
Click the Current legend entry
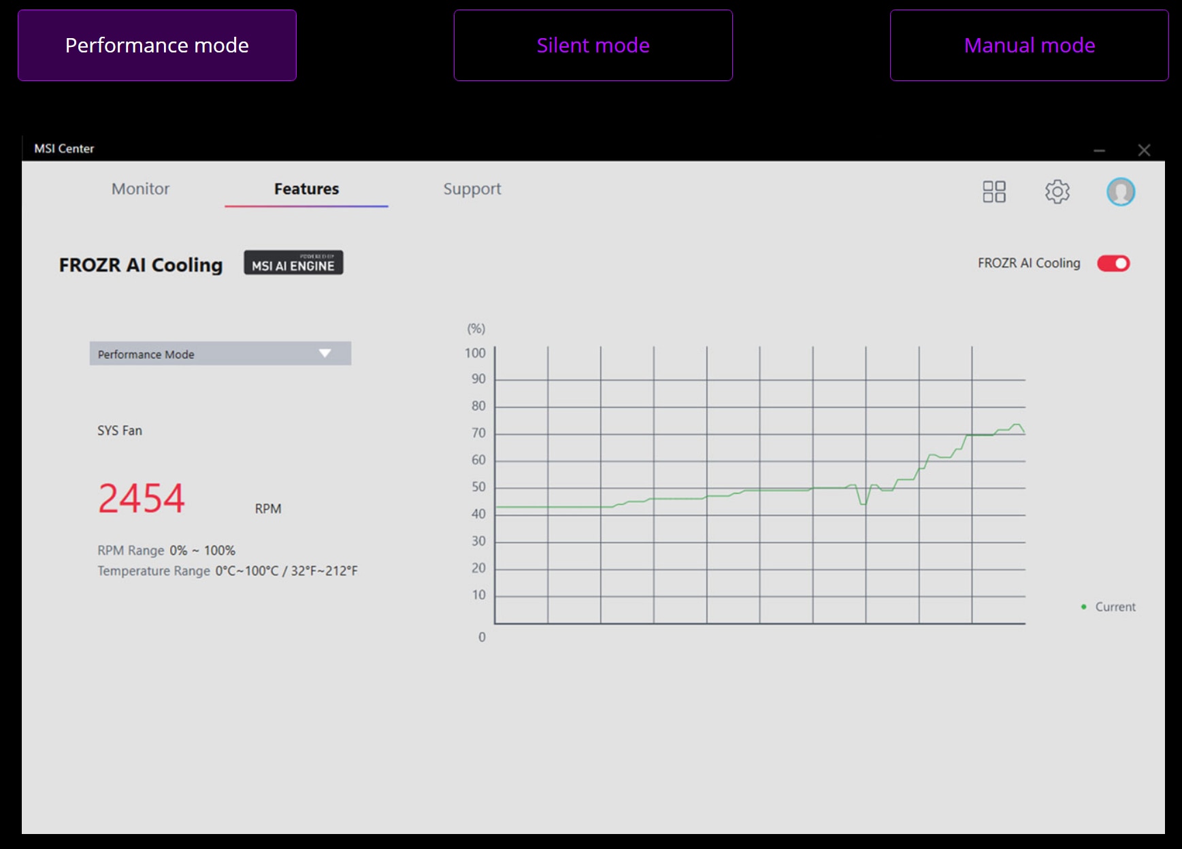tap(1109, 607)
